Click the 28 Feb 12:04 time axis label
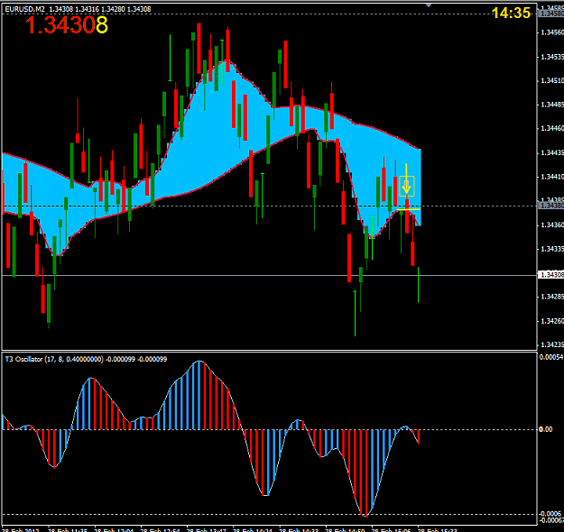This screenshot has height=532, width=564. (x=114, y=530)
